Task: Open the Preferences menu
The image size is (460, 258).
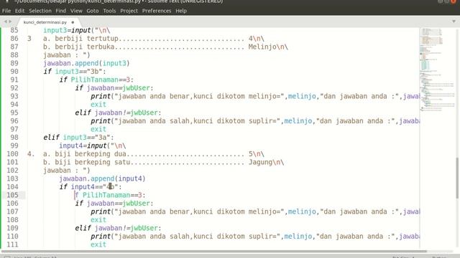Action: pos(157,11)
